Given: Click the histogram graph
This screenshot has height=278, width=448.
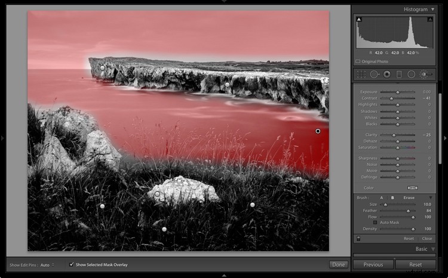Looking at the screenshot, I should tap(394, 32).
